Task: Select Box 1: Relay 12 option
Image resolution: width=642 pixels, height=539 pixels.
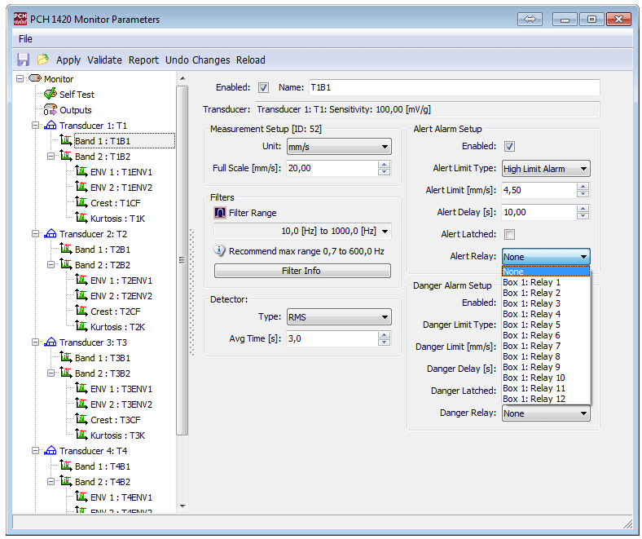Action: point(546,399)
